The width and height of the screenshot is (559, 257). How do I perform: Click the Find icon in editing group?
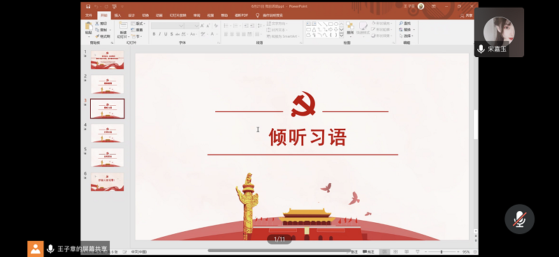(x=405, y=24)
